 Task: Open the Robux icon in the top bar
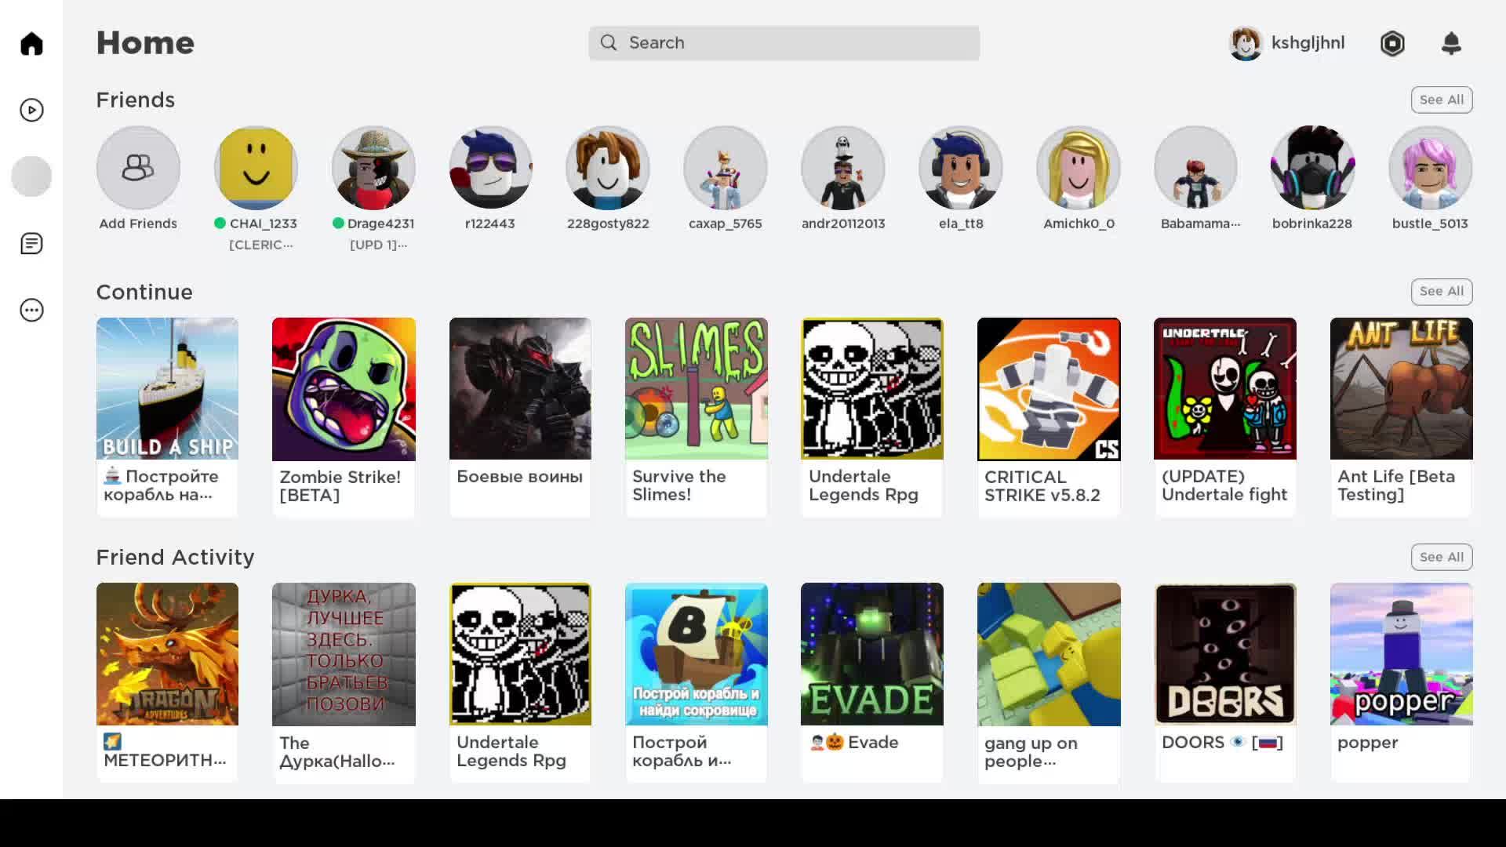click(1392, 43)
